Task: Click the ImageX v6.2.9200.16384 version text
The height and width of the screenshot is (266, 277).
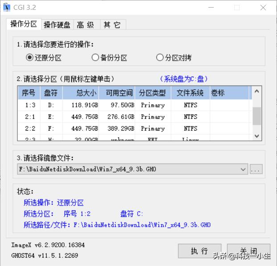Action: [x=48, y=245]
